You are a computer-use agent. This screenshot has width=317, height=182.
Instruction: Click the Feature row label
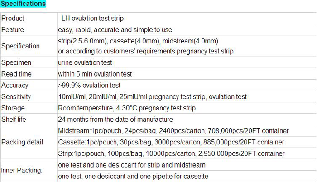[13, 30]
